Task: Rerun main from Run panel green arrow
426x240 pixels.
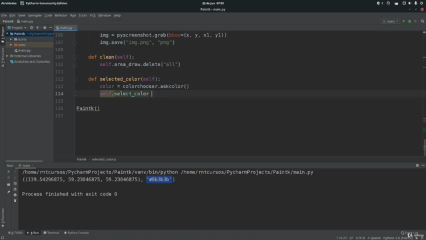Action: pyautogui.click(x=9, y=172)
